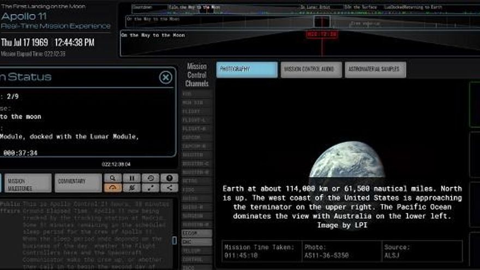Click the Mission Control Channels heading
The image size is (480, 270).
pos(197,75)
